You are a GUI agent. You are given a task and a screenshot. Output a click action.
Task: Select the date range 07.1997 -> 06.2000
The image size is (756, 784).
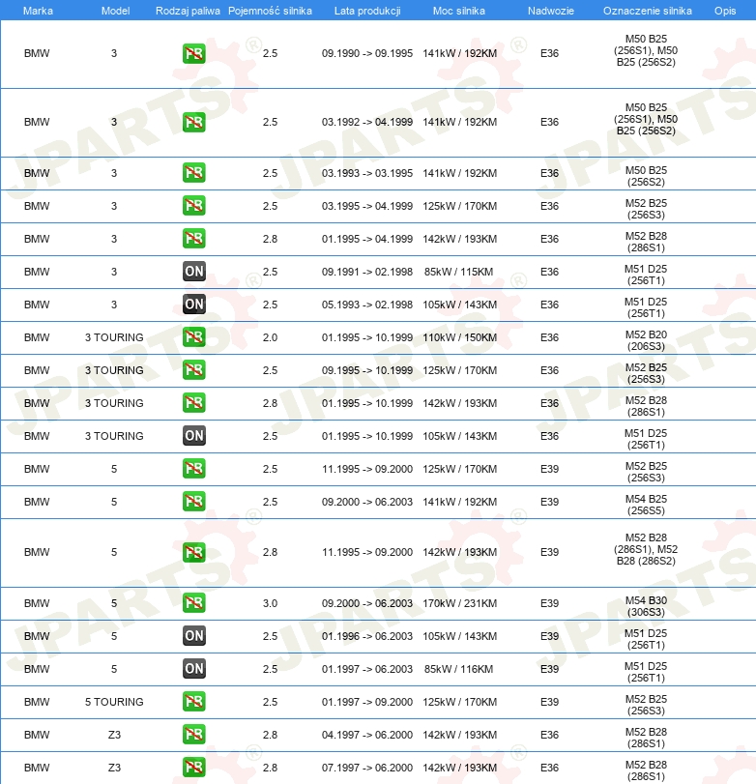tap(367, 768)
